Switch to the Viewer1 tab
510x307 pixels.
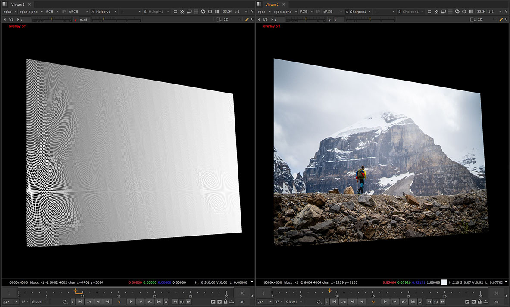click(18, 4)
